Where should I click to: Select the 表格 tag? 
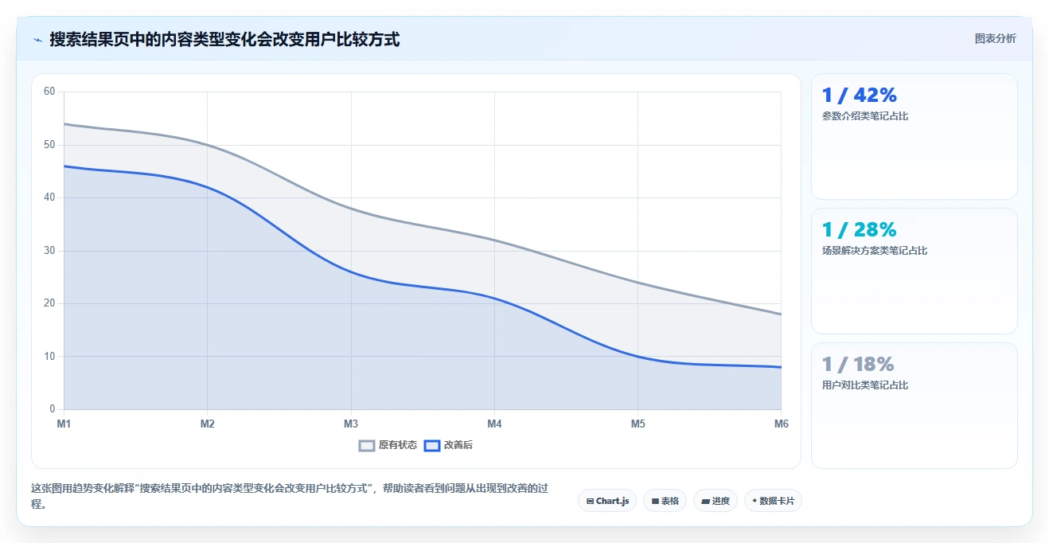tap(665, 501)
